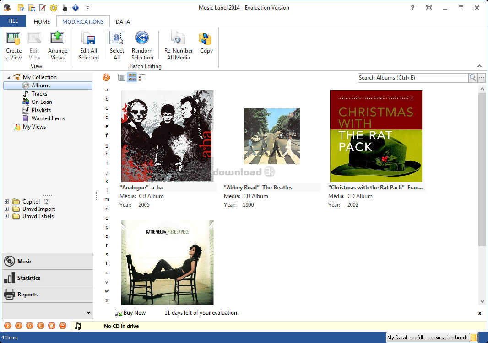488x343 pixels.
Task: Collapse the My Collection tree node
Action: 9,77
